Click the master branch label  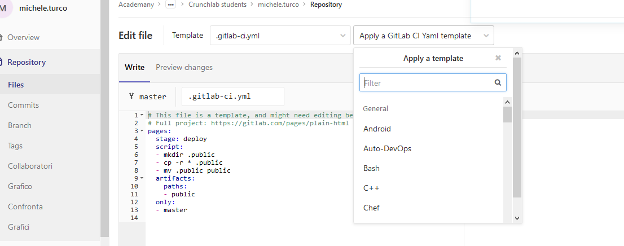[x=153, y=96]
